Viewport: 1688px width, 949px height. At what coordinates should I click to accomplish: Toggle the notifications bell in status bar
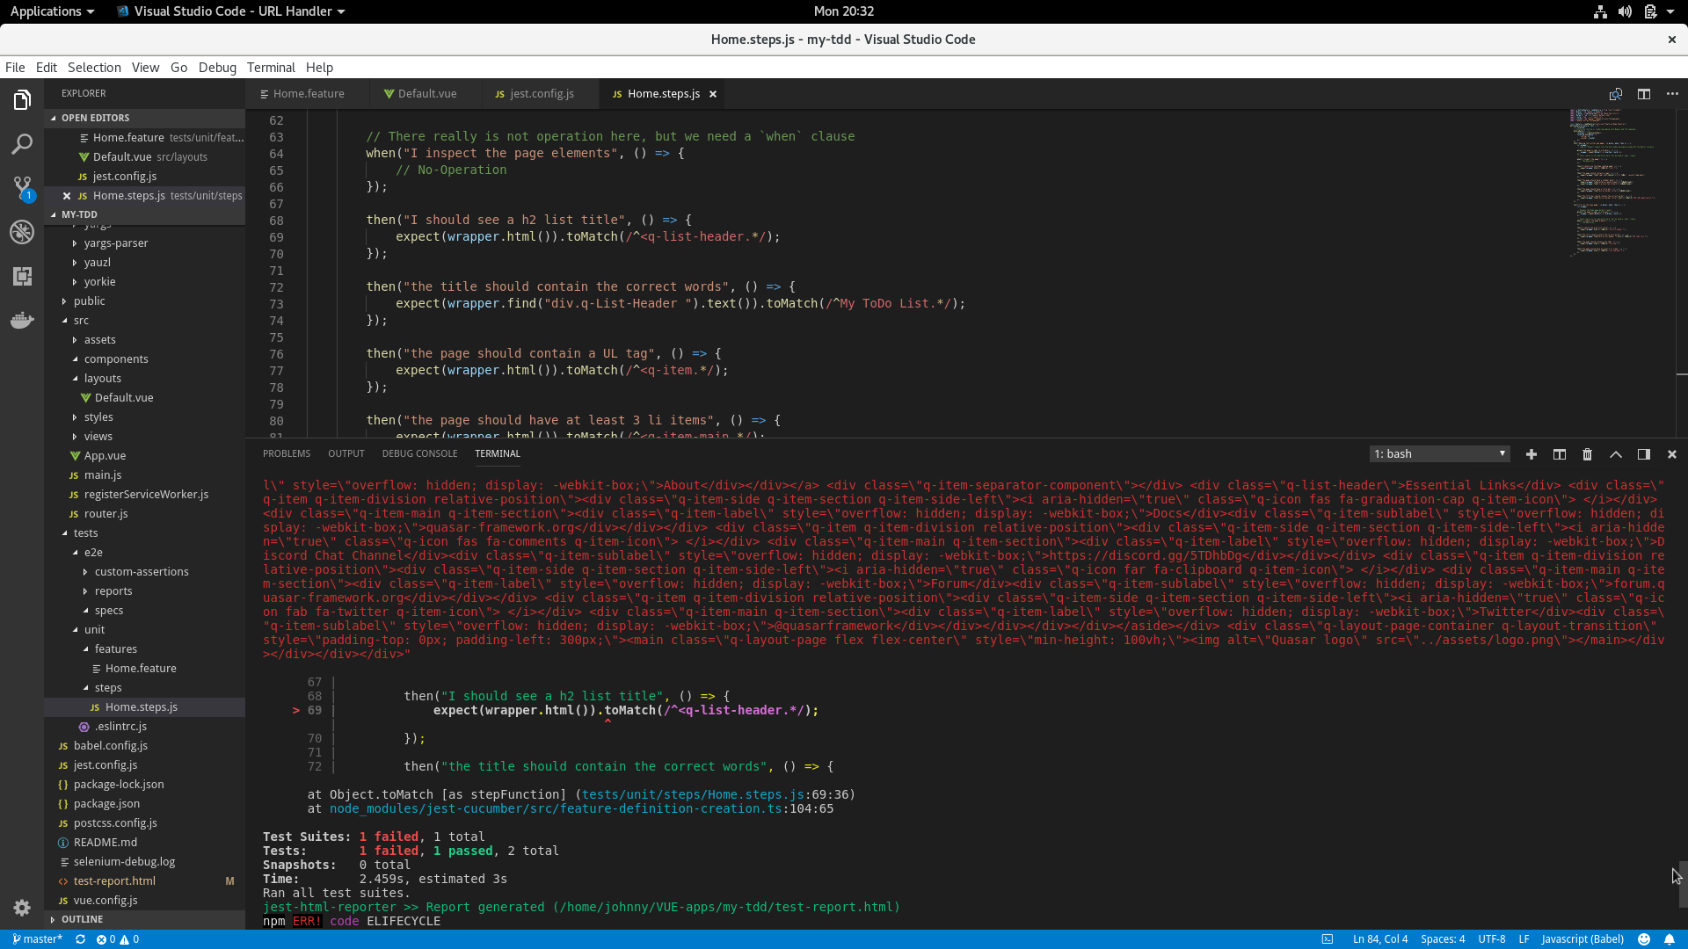click(x=1669, y=939)
